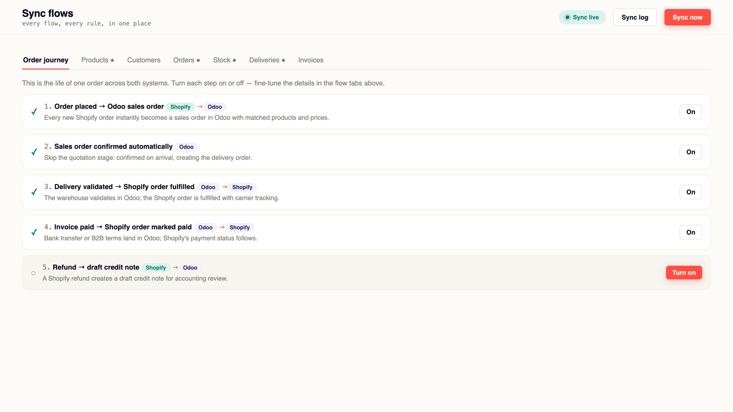Click 'A Shopify refund creates a draft credit note' text
733x412 pixels.
pyautogui.click(x=135, y=279)
